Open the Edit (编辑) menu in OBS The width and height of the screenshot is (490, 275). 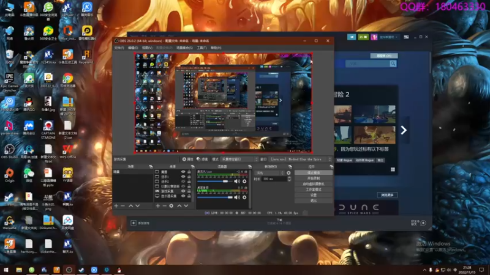click(x=133, y=48)
